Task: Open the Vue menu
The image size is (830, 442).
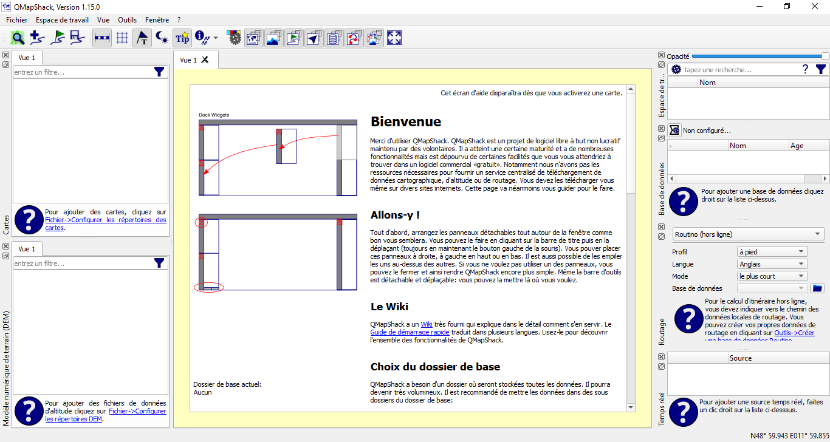Action: pos(103,20)
